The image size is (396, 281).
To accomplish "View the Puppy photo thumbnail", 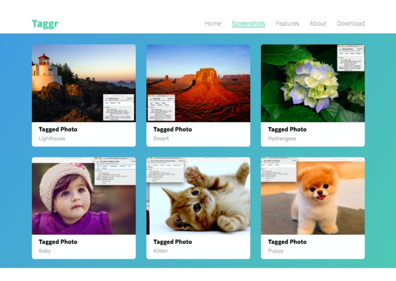I will 313,196.
